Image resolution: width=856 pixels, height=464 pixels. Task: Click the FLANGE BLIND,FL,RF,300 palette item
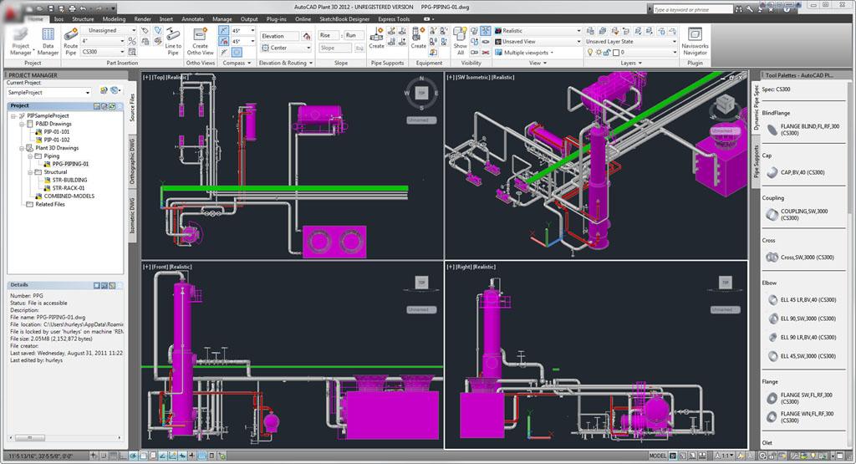803,130
